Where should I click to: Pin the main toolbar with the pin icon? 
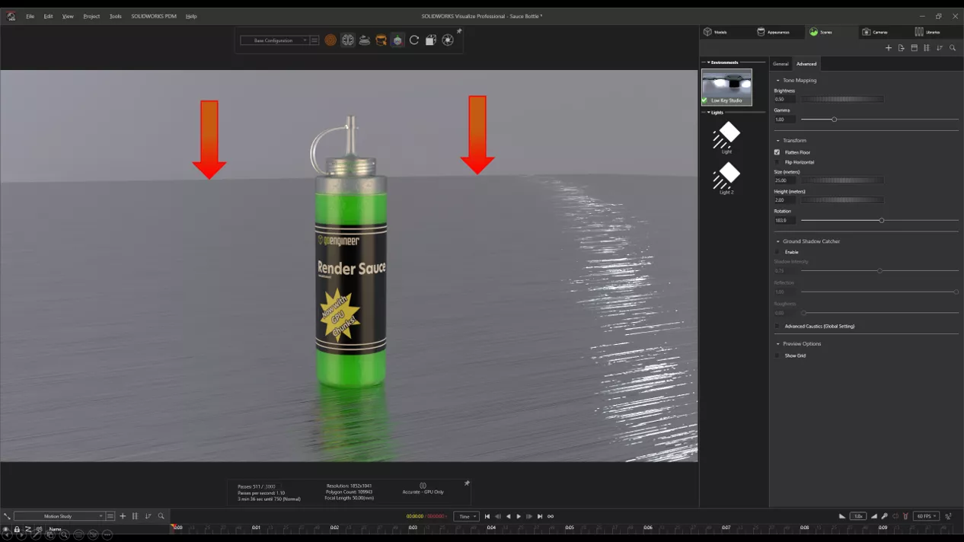pyautogui.click(x=459, y=31)
